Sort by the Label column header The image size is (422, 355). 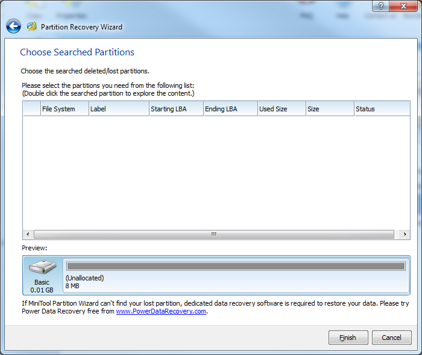pyautogui.click(x=119, y=109)
